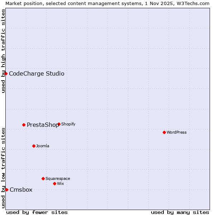This screenshot has width=215, height=215.
Task: Click the CodeCharge Studio red diamond marker
Action: click(x=6, y=73)
